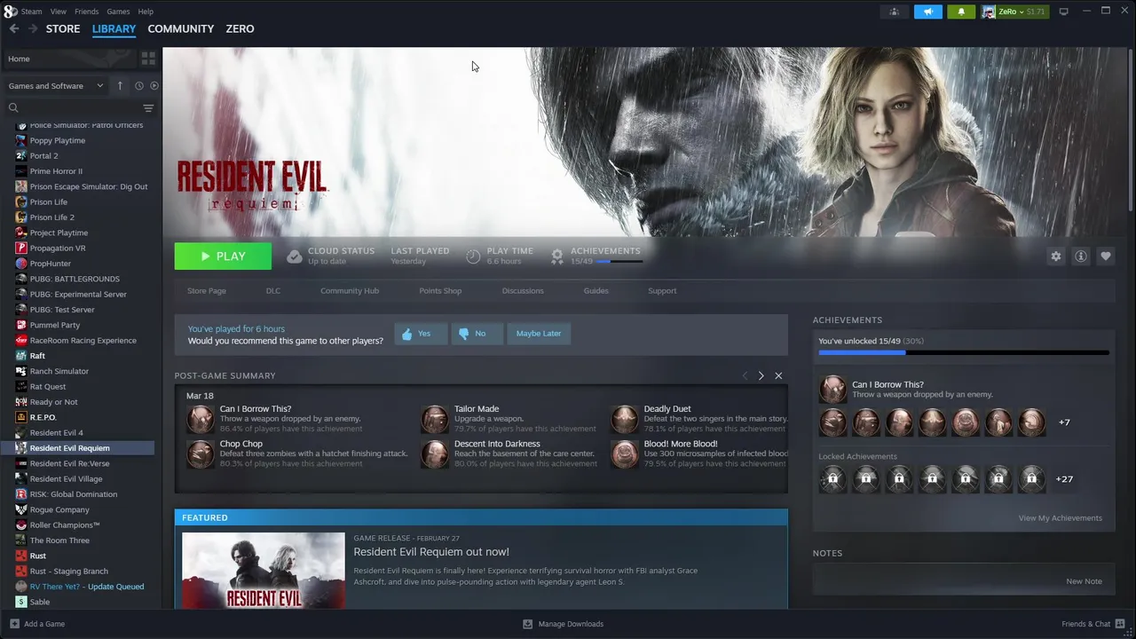Open the friends icon in top bar
The width and height of the screenshot is (1136, 639).
coord(894,12)
